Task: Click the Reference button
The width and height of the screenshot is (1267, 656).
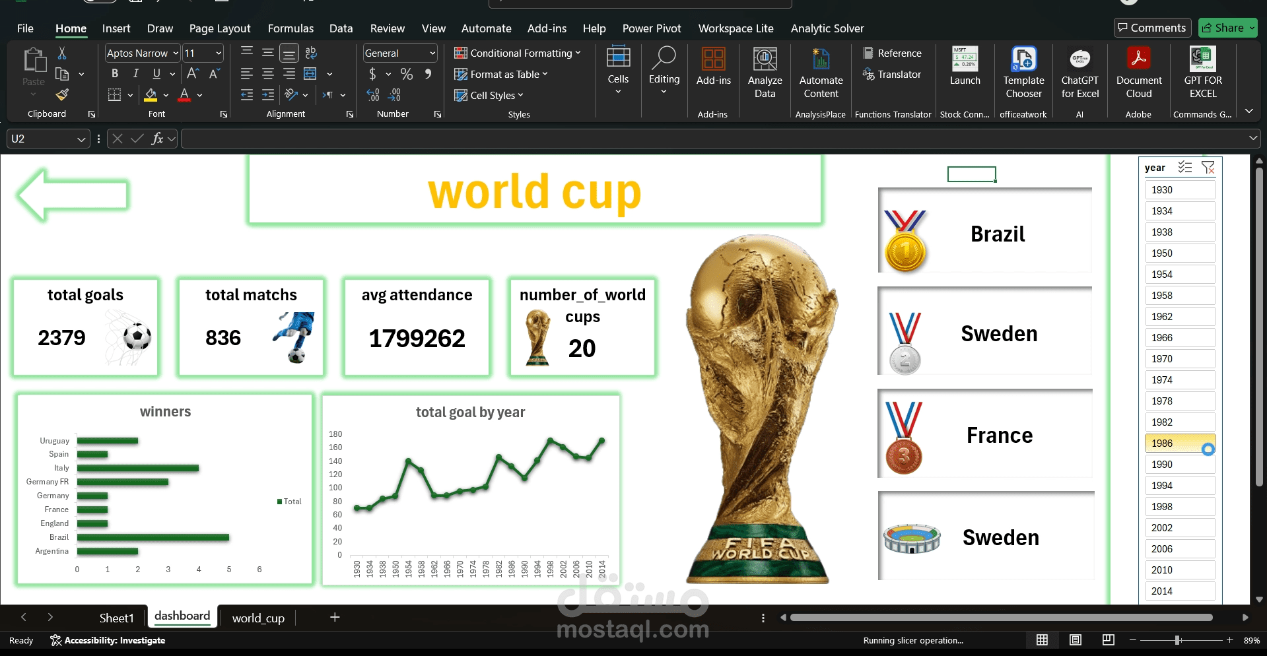Action: pos(892,53)
